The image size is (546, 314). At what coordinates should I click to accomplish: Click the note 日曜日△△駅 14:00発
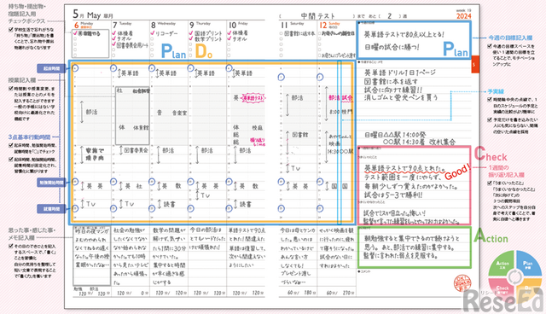click(395, 134)
